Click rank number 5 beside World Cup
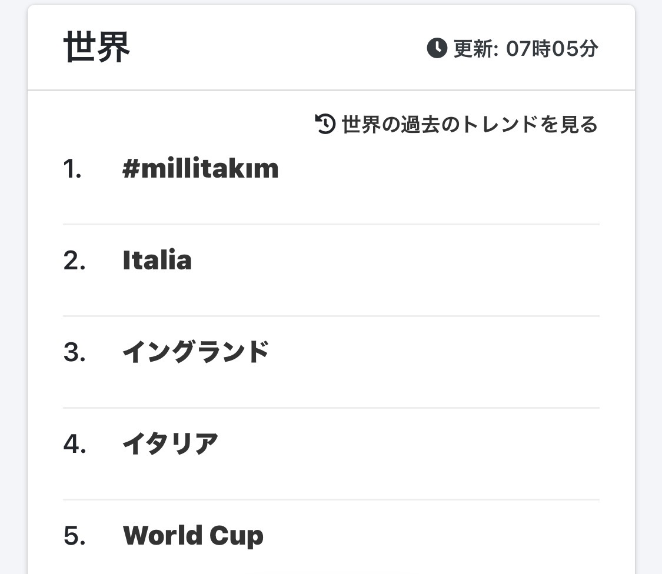 [x=74, y=536]
